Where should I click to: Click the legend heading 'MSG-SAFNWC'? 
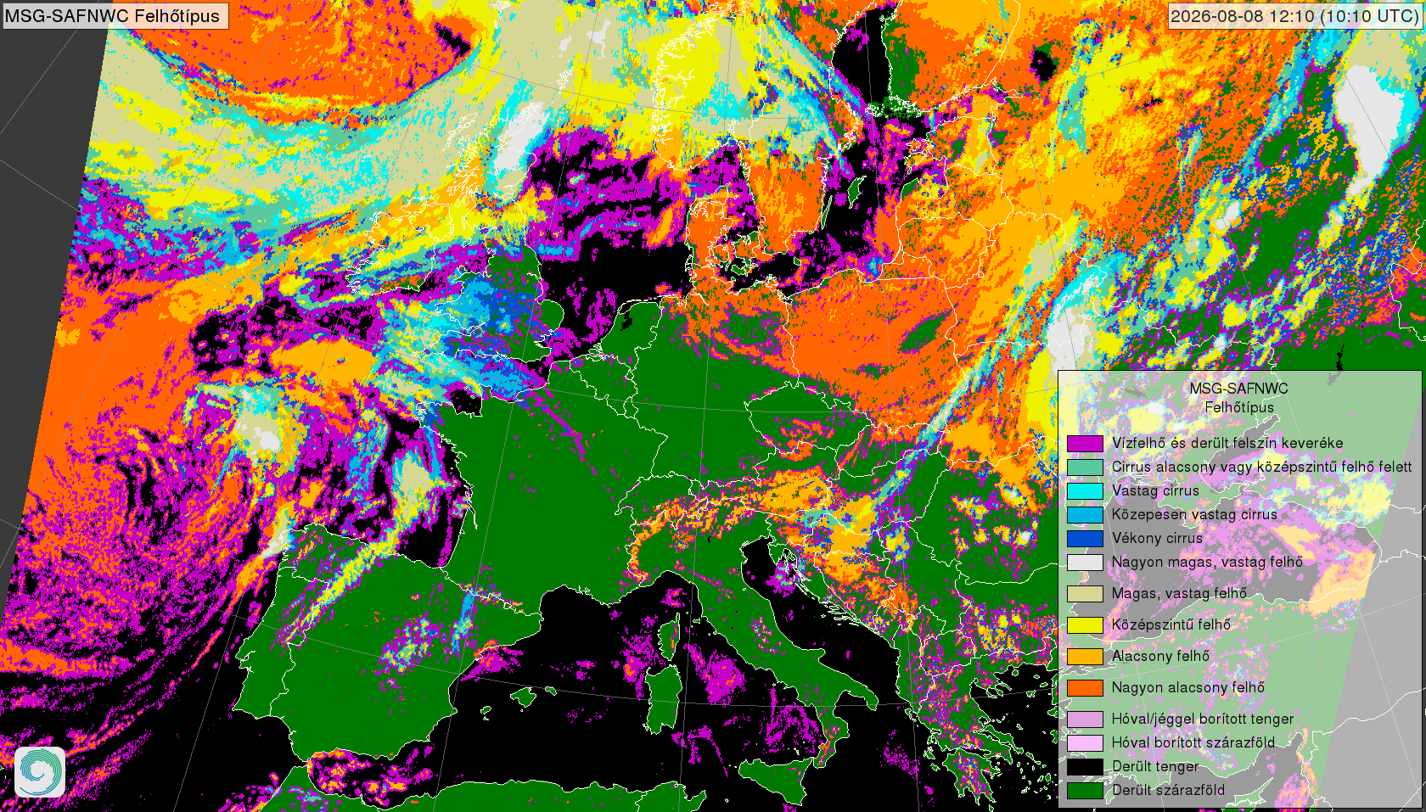(1238, 389)
